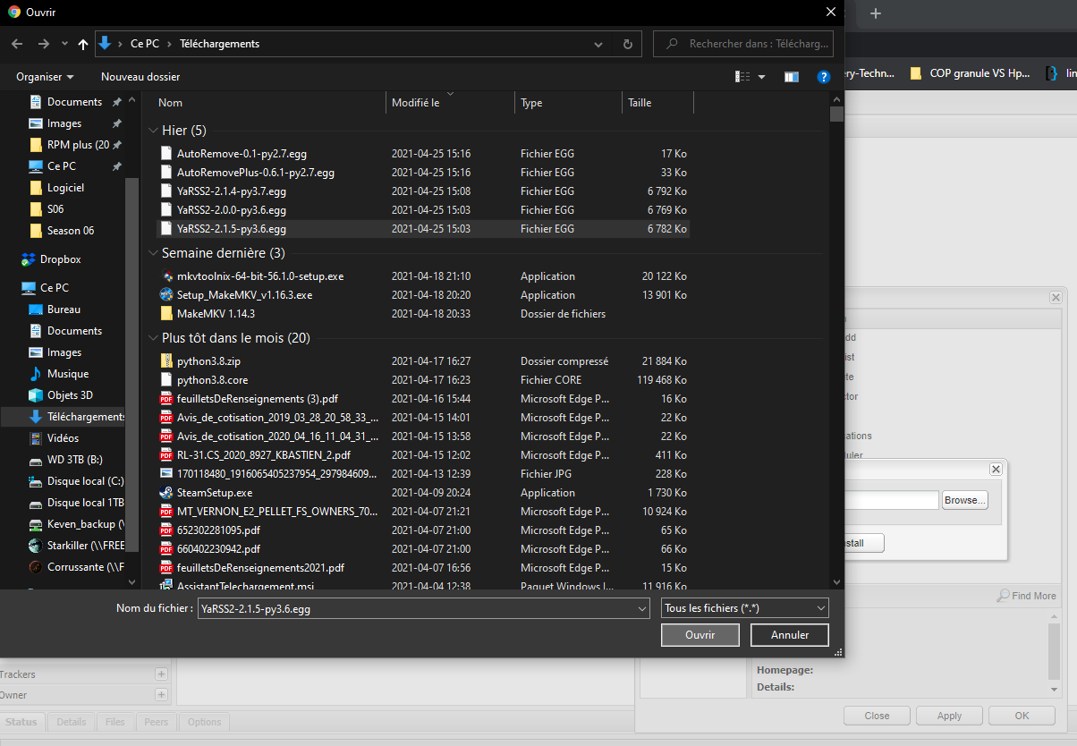Open the blue help icon in the dialog

pyautogui.click(x=824, y=77)
